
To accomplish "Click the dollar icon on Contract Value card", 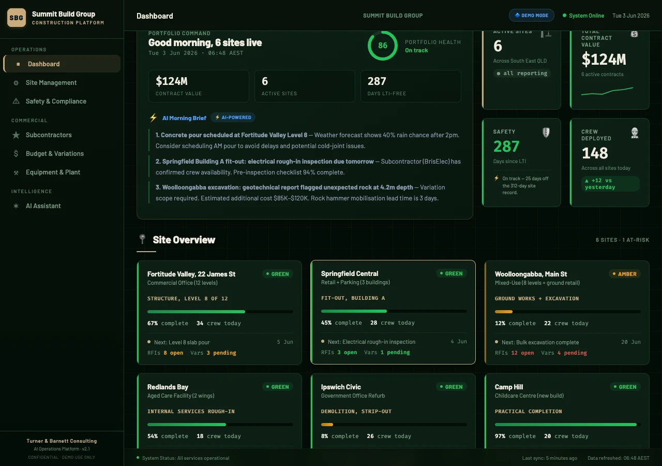I will [635, 34].
